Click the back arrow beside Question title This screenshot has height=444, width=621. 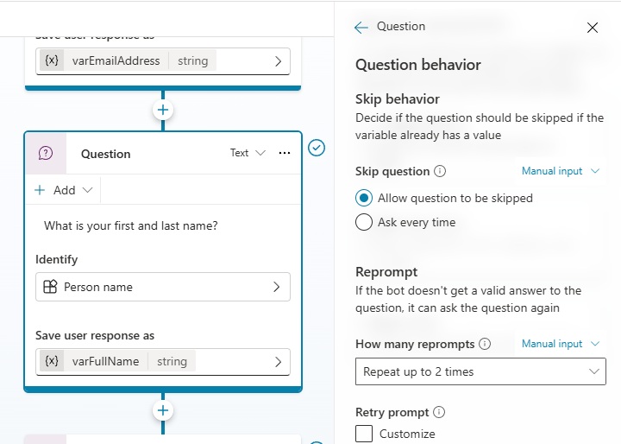click(x=361, y=28)
